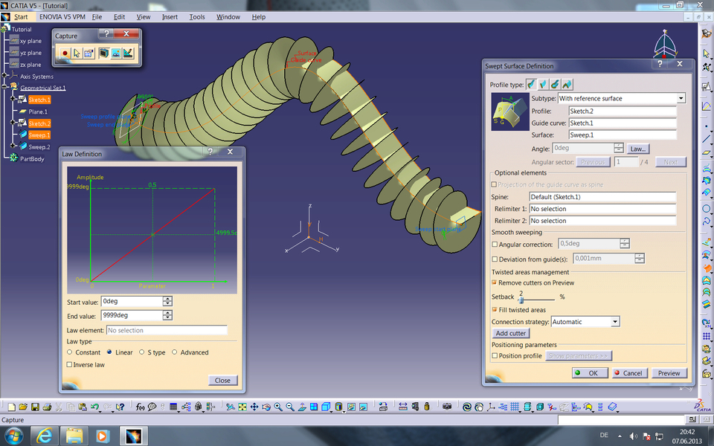The height and width of the screenshot is (446, 714).
Task: Open the Connection strategy dropdown
Action: pyautogui.click(x=616, y=321)
